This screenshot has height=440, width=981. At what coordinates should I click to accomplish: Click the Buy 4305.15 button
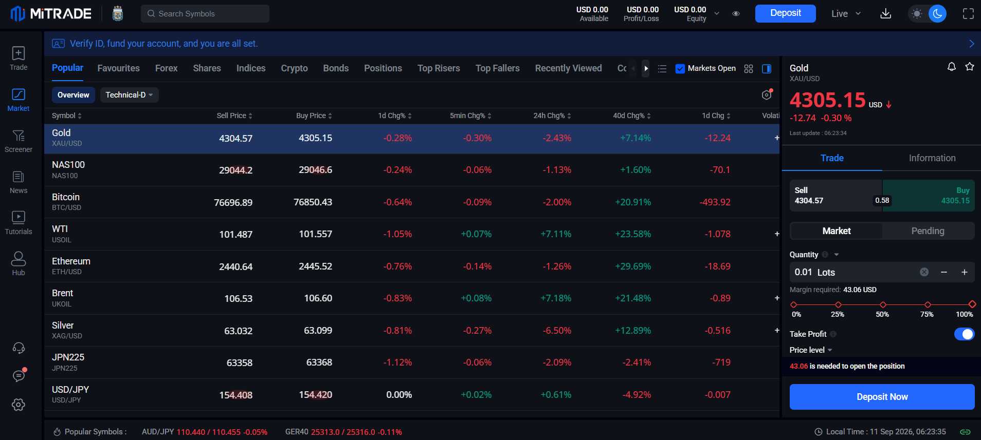(929, 196)
